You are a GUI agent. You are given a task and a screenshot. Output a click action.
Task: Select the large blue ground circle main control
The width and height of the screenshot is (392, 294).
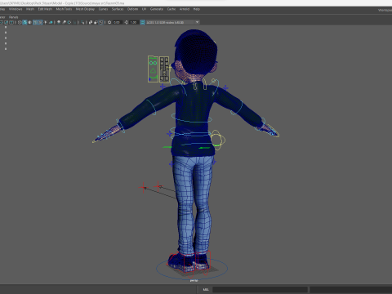pos(192,269)
